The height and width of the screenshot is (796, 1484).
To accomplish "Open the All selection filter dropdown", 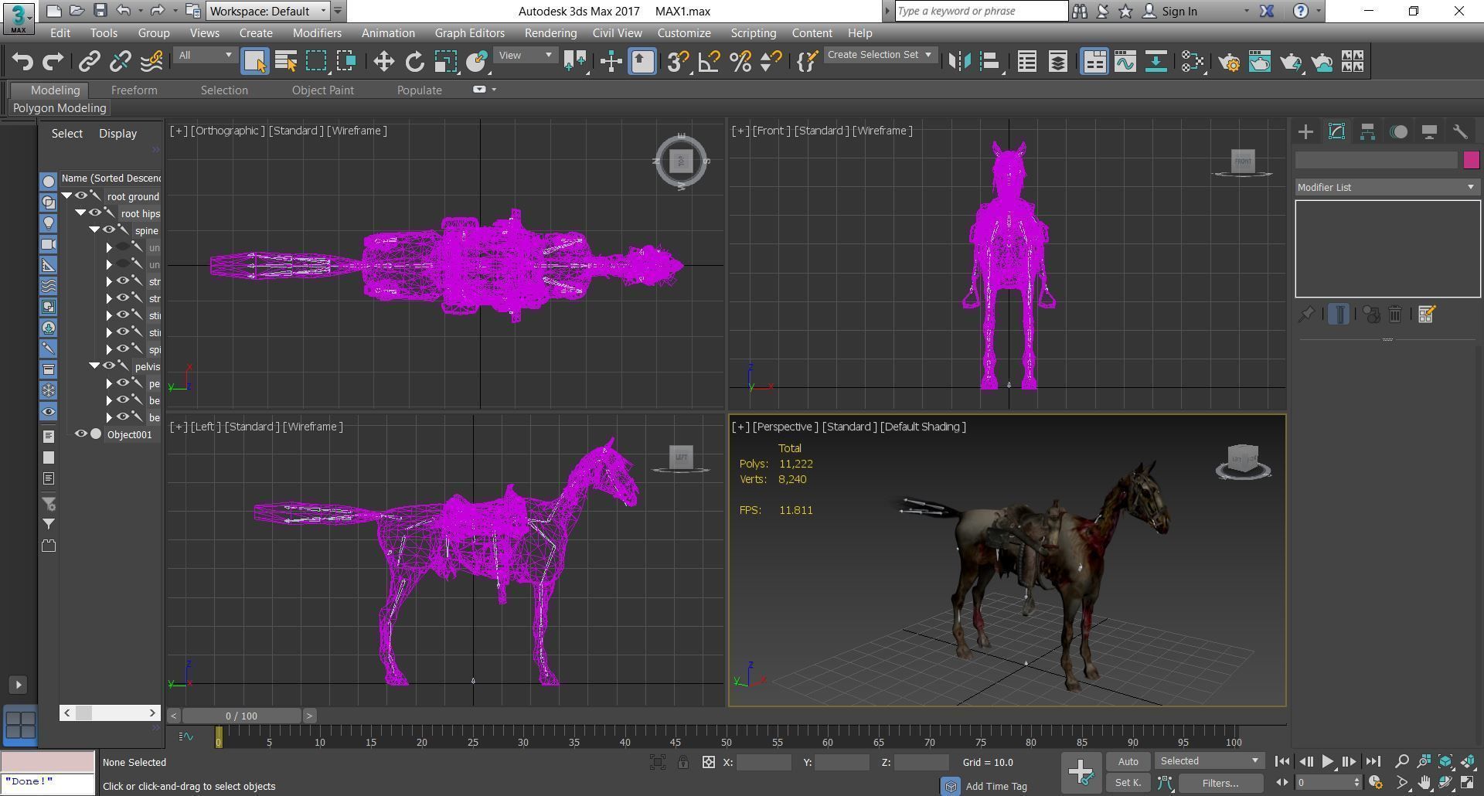I will [205, 55].
